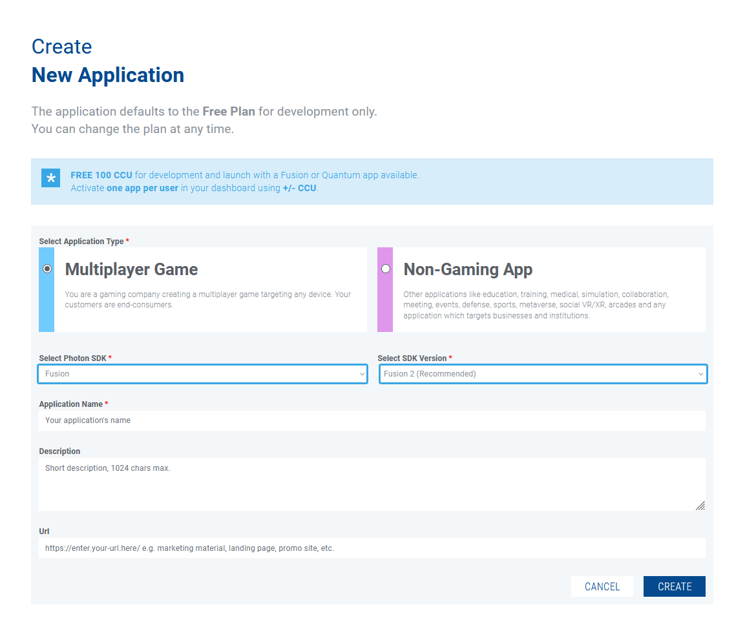Click the Url input field
756x620 pixels.
(x=372, y=548)
